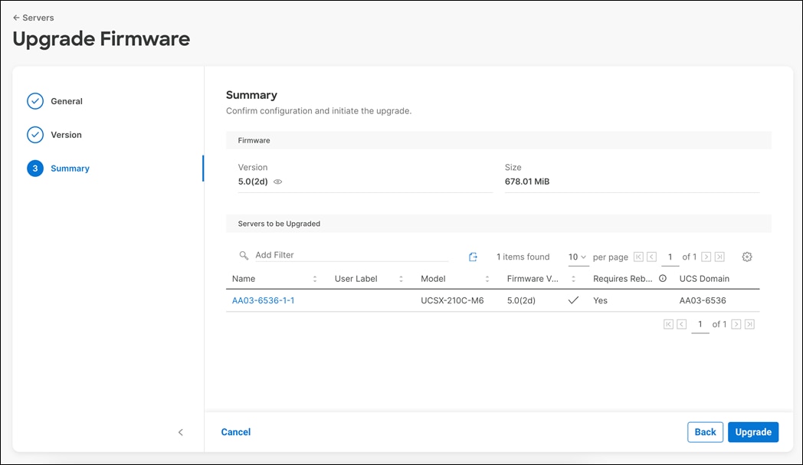The height and width of the screenshot is (465, 803).
Task: Click inside the Add Filter input field
Action: click(x=306, y=254)
